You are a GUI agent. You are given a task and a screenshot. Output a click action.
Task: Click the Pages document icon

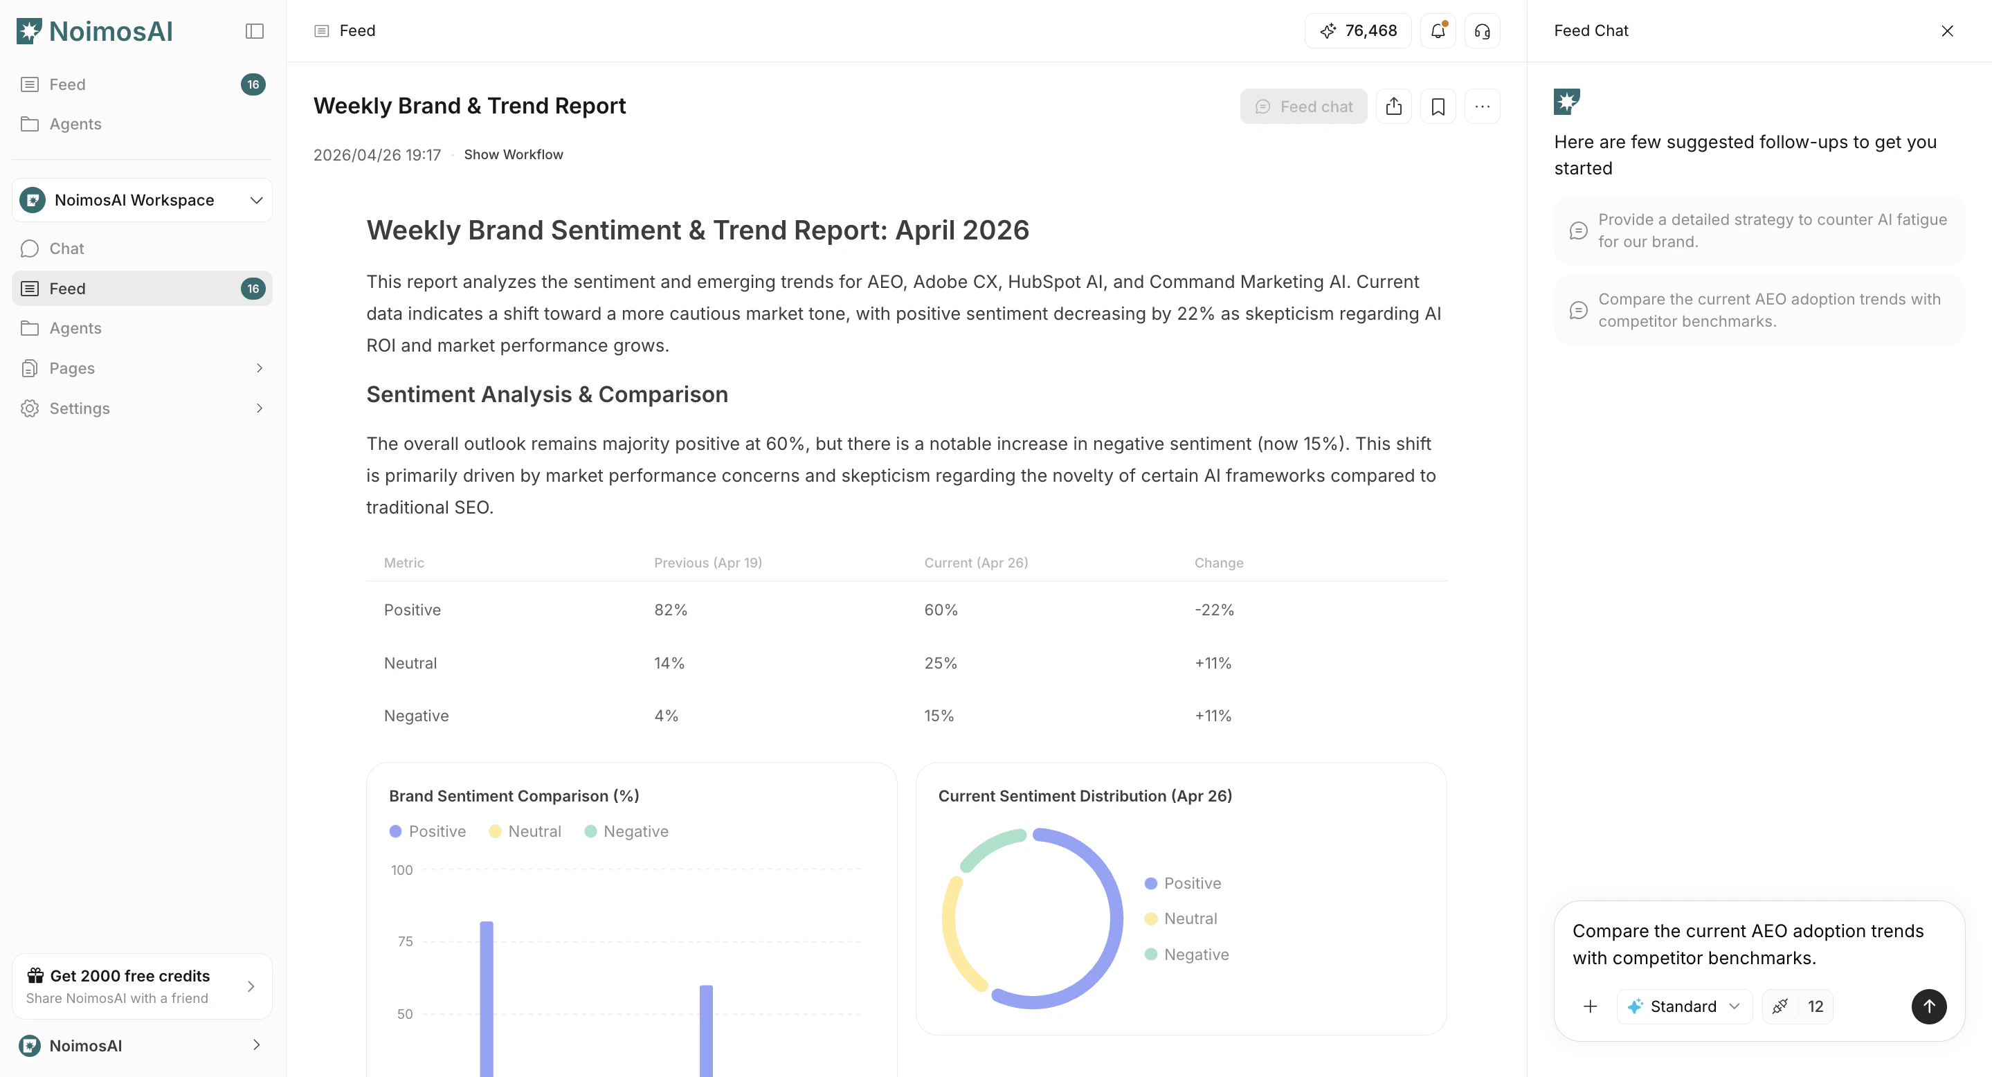click(x=29, y=368)
